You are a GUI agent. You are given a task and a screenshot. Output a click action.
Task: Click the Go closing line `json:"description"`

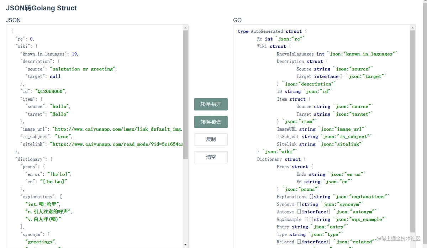[306, 84]
